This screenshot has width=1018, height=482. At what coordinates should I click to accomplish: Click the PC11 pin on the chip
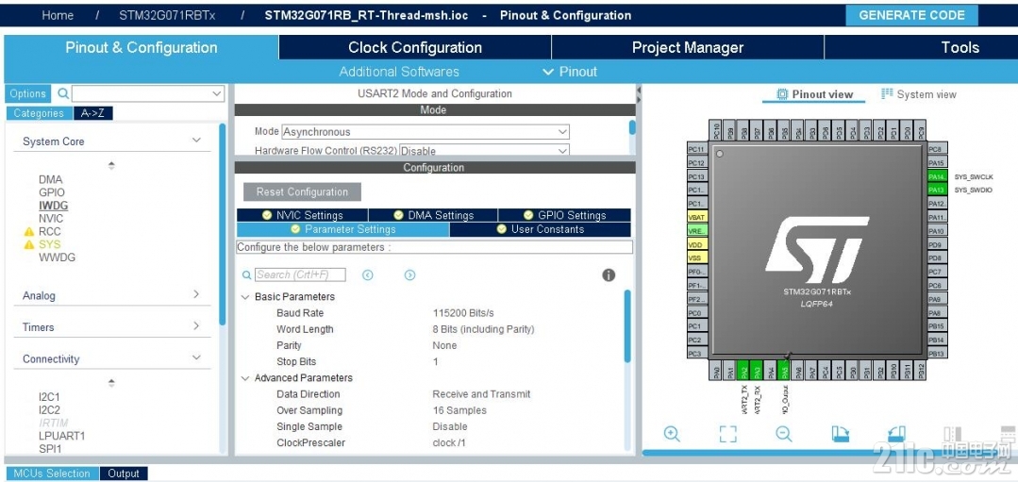(697, 149)
